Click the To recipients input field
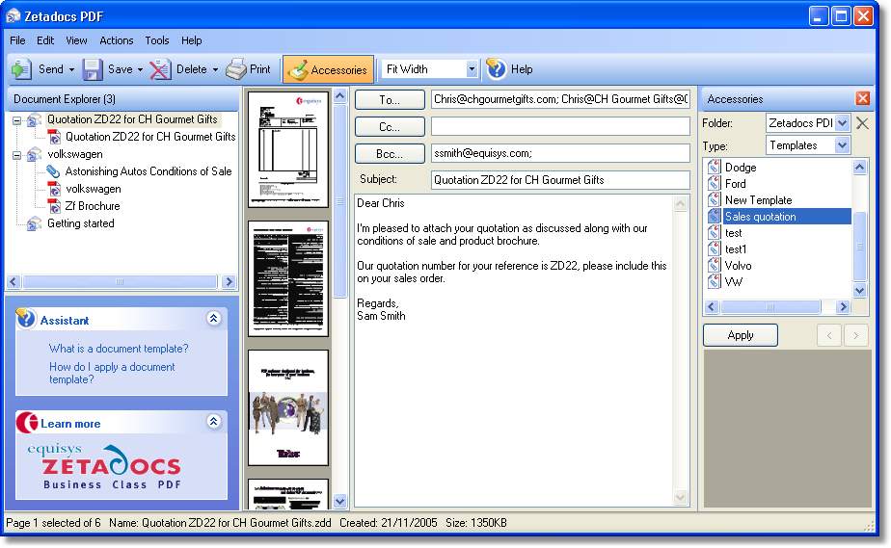This screenshot has height=548, width=891. 560,99
